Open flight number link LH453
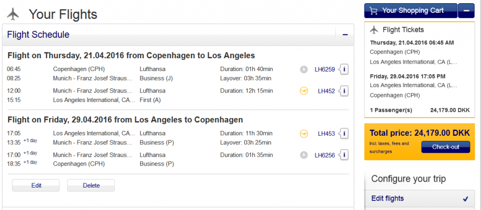The width and height of the screenshot is (481, 210). (327, 134)
